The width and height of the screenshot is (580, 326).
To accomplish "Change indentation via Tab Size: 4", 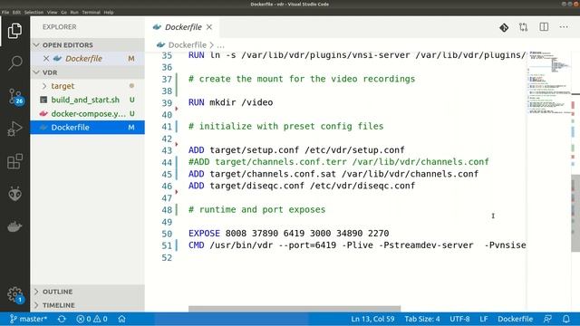I will tap(422, 319).
